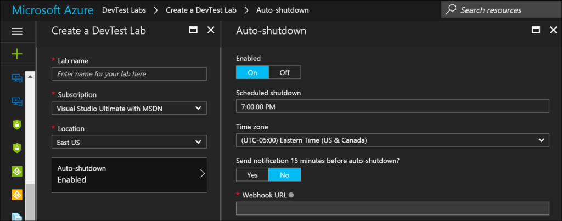Viewport: 562px width, 221px height.
Task: Open the lower blue virtual machines sidebar icon
Action: pos(17,101)
